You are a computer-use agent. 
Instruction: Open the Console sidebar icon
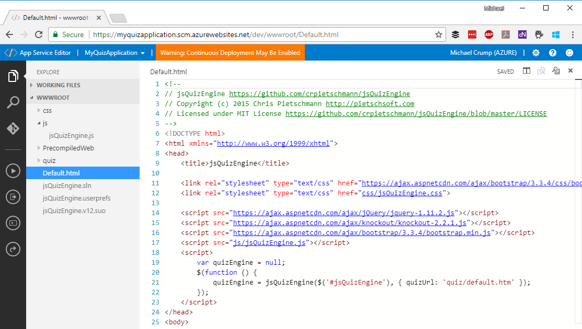(13, 223)
